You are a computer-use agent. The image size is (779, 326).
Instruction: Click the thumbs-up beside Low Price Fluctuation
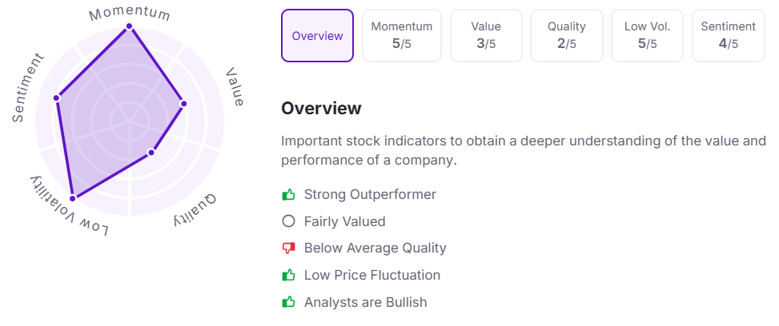click(289, 275)
